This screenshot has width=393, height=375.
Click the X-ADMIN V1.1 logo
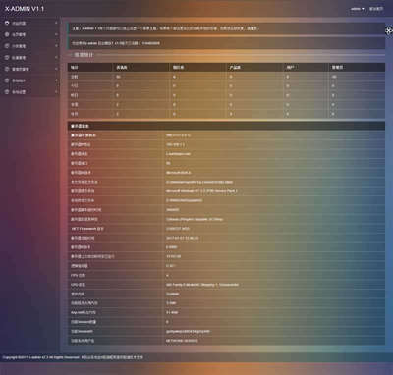point(25,9)
